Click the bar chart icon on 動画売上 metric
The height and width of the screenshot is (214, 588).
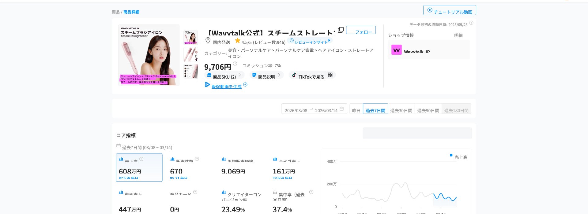121,192
